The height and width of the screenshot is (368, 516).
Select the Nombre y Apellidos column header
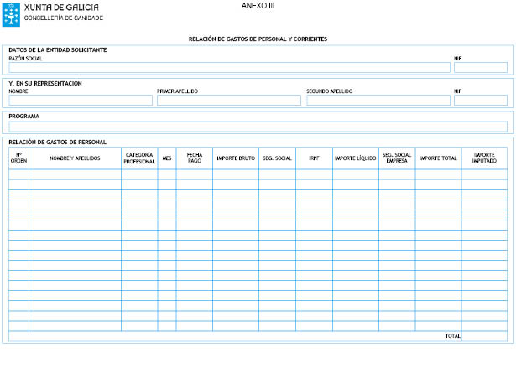pyautogui.click(x=75, y=158)
